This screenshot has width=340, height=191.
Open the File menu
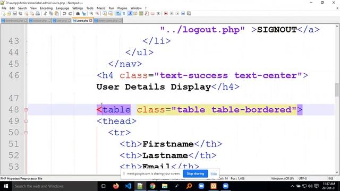coord(4,8)
